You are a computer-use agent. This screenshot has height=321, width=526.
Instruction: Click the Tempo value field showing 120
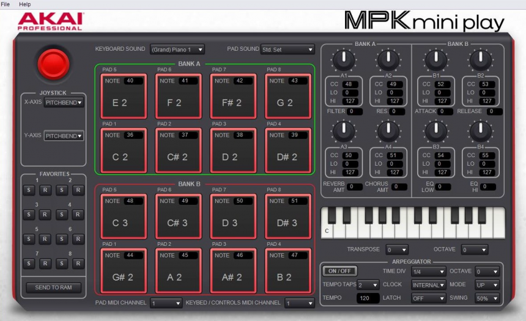[x=368, y=298]
